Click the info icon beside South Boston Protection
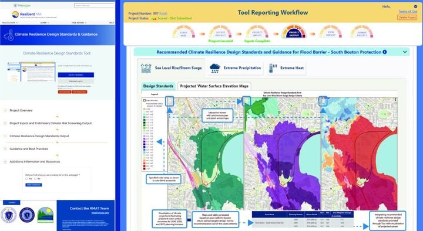This screenshot has height=231, width=423. click(x=384, y=52)
